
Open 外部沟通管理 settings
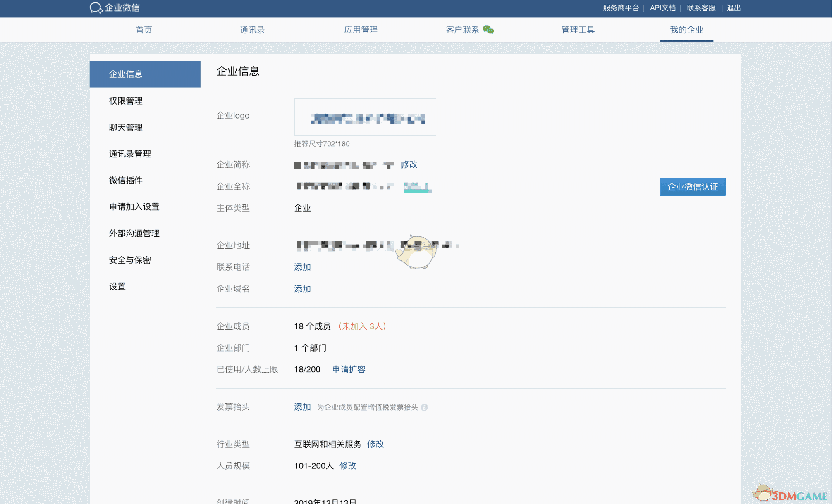click(134, 233)
